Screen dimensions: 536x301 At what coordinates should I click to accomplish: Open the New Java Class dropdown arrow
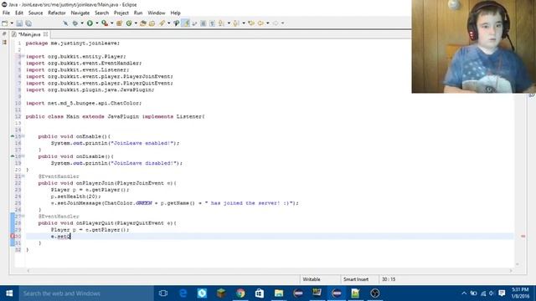point(136,23)
